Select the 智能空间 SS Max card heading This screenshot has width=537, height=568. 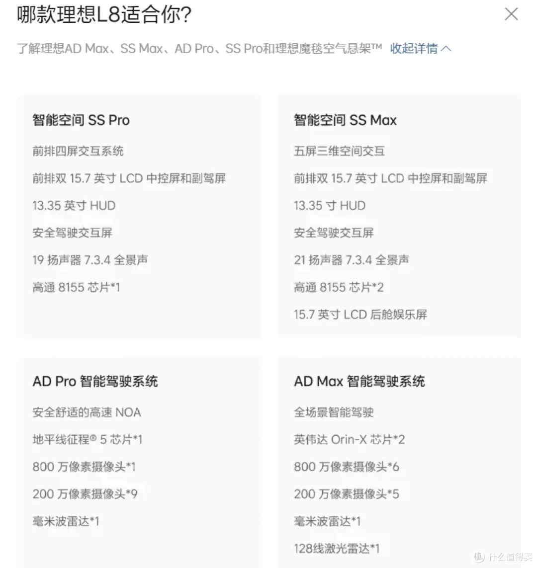pos(345,120)
